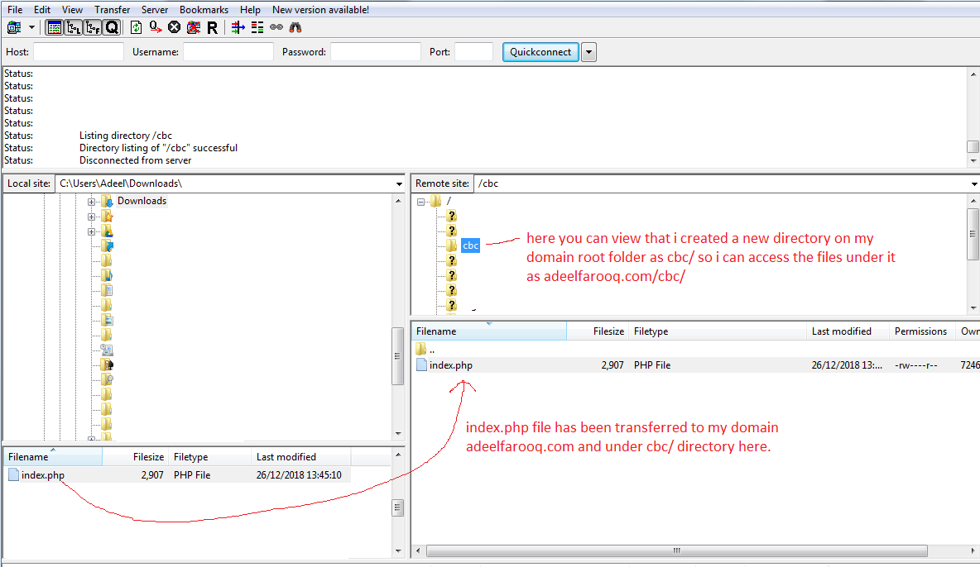
Task: Expand the Downloads folder in the local tree
Action: [x=91, y=202]
